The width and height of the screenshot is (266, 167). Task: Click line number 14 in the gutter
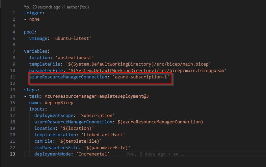[x=13, y=96]
